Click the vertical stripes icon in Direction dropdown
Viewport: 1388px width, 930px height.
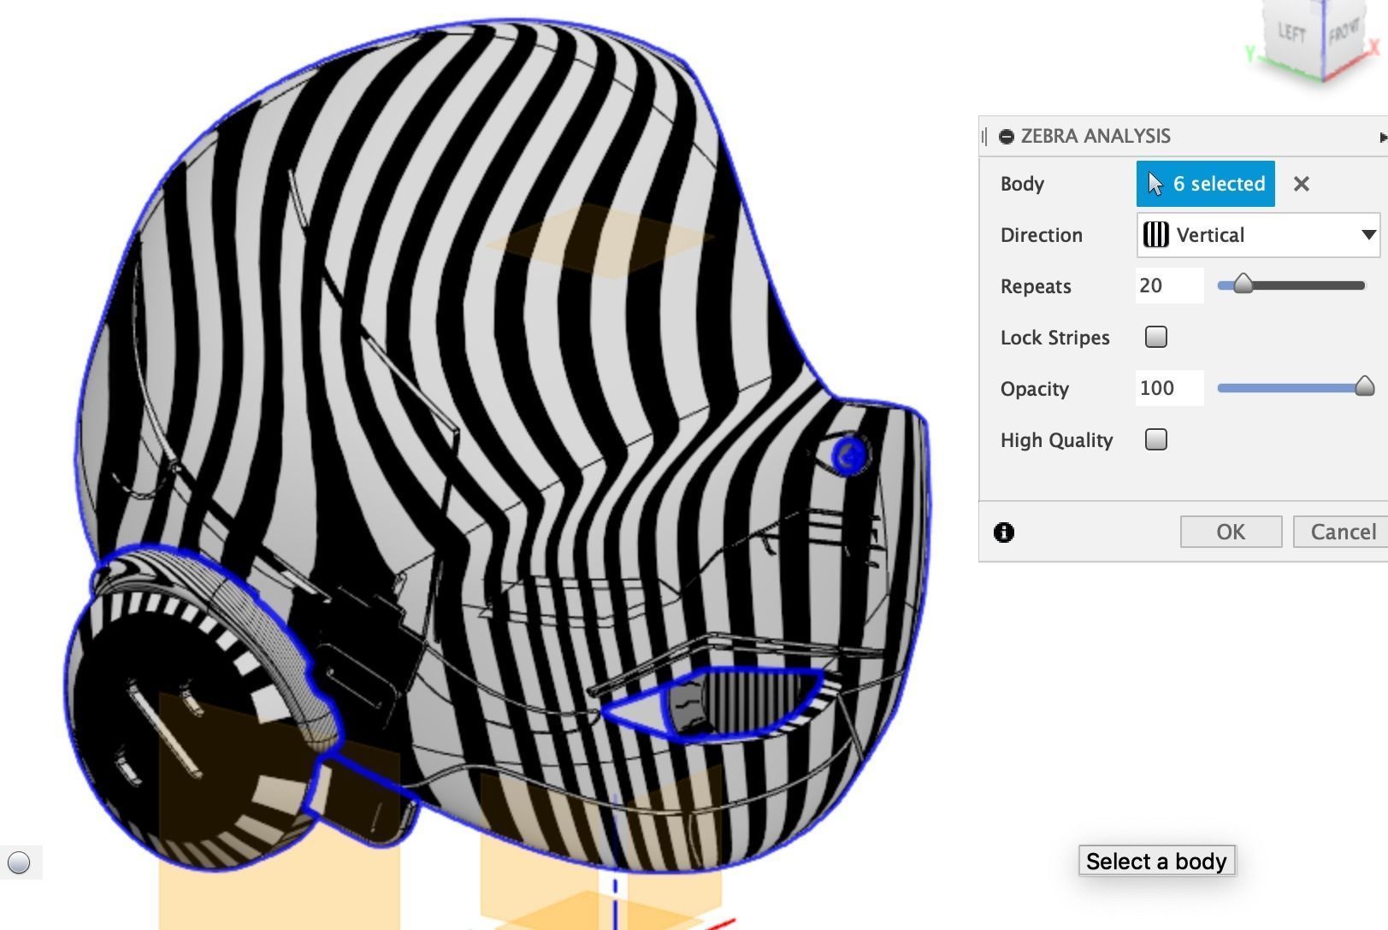click(1156, 235)
